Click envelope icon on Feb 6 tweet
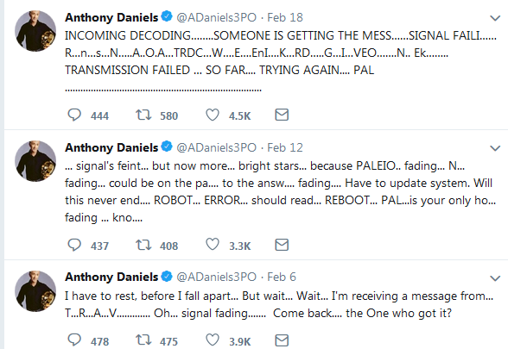 pyautogui.click(x=282, y=340)
